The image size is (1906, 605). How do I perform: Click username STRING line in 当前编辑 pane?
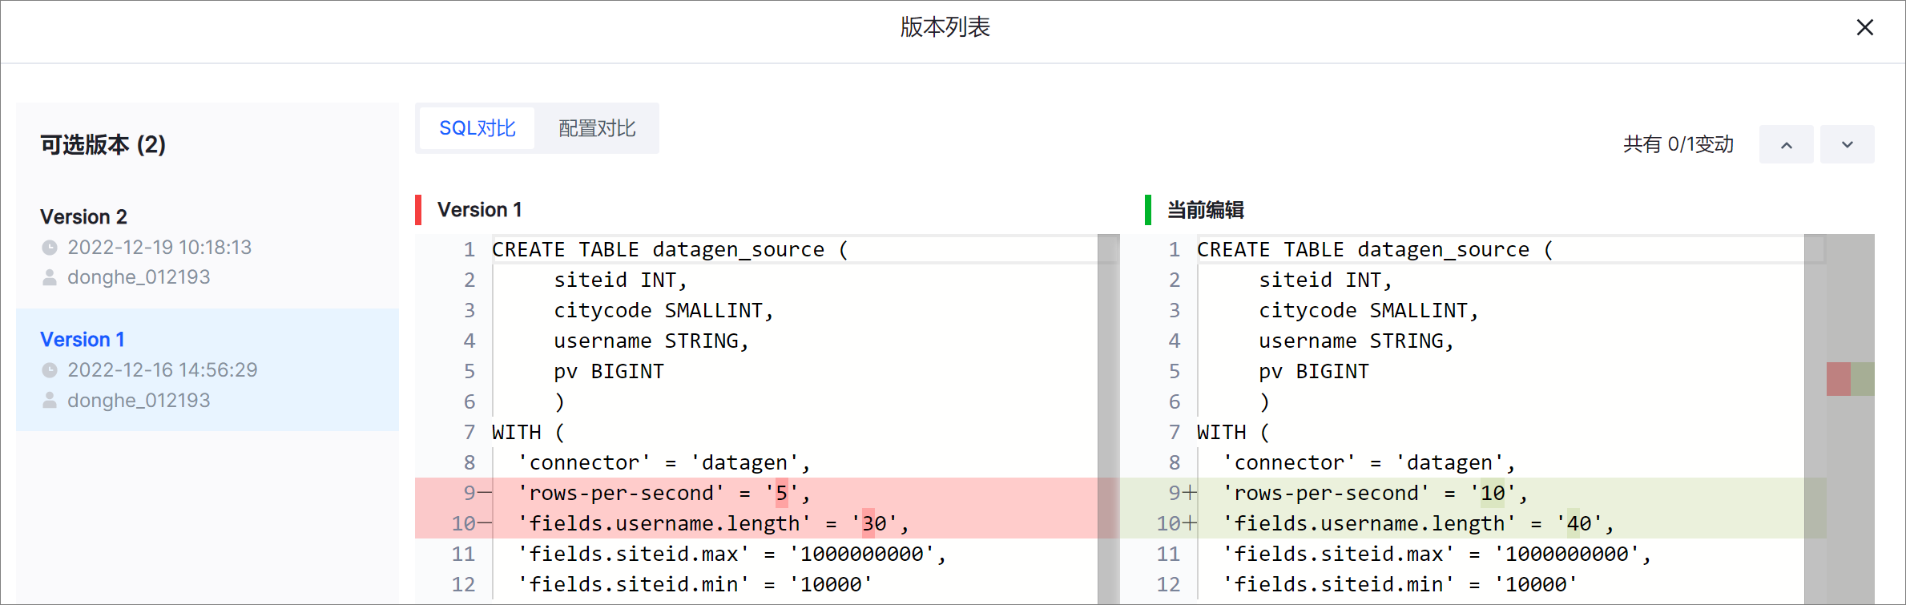pyautogui.click(x=1356, y=341)
